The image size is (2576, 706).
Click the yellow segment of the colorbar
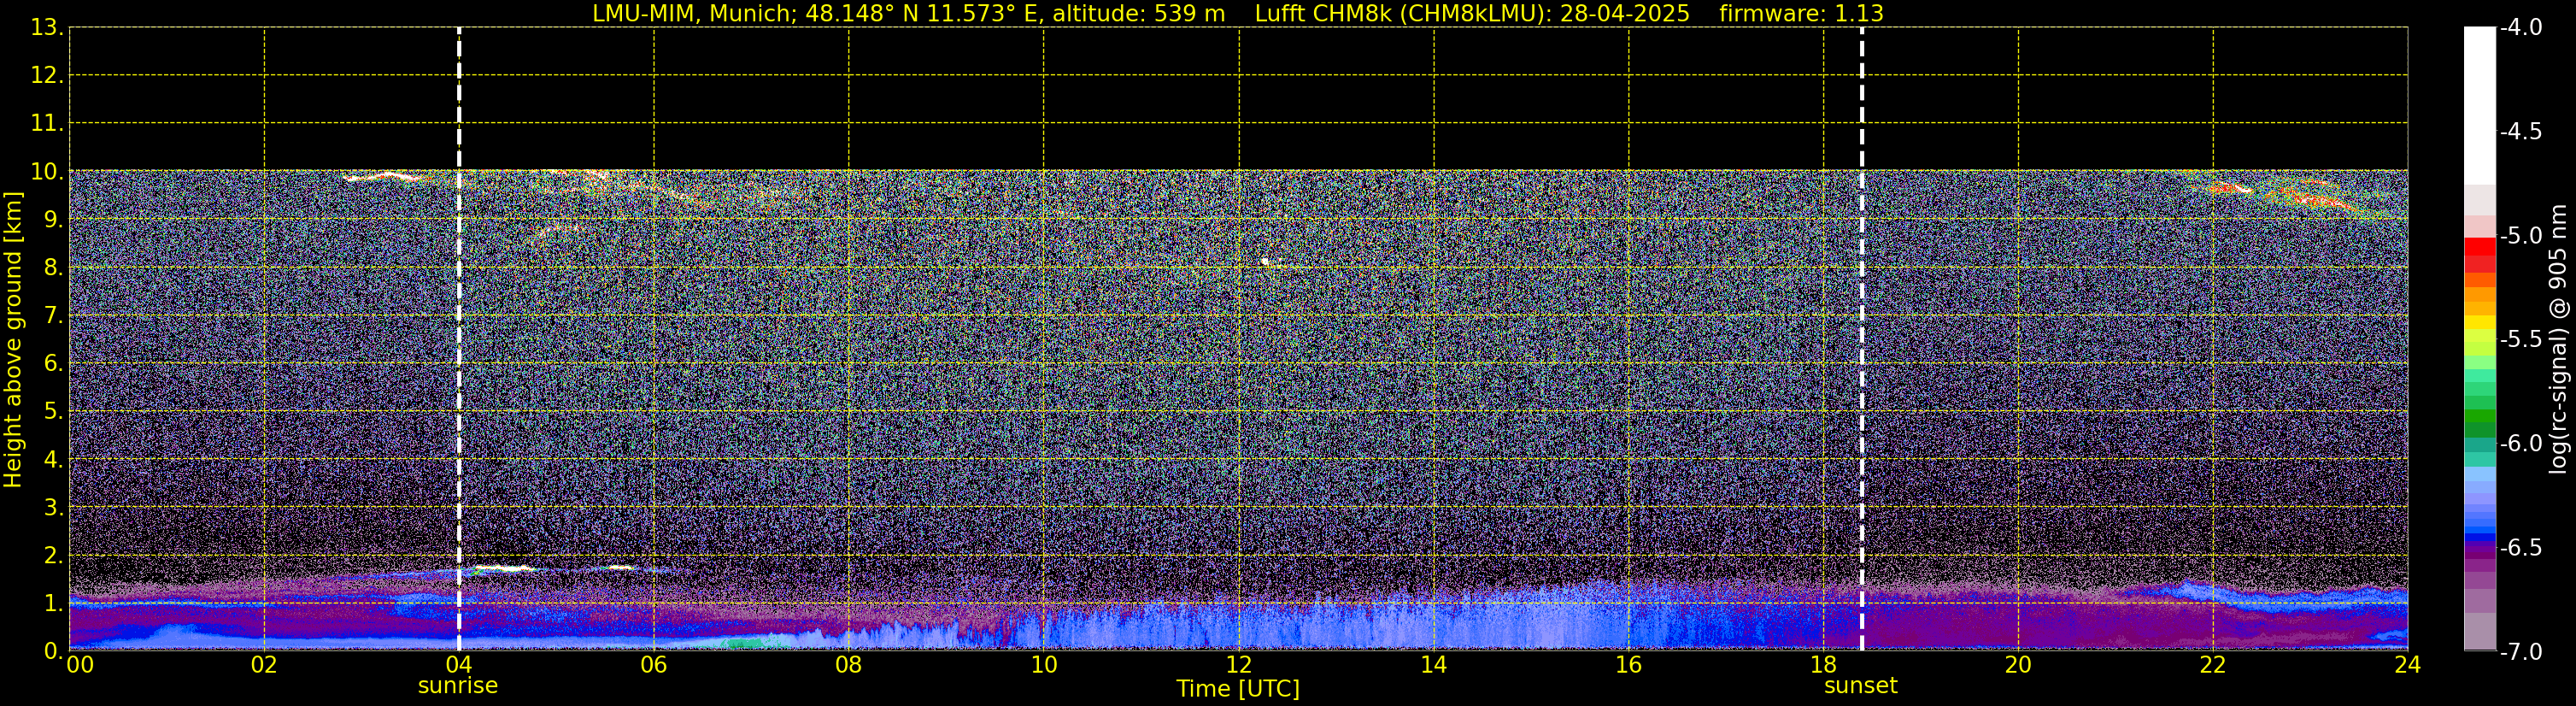(2479, 322)
